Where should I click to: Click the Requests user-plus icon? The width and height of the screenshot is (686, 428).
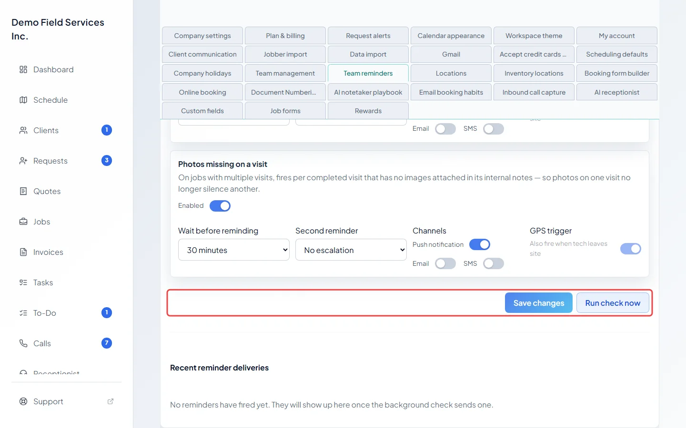click(23, 161)
